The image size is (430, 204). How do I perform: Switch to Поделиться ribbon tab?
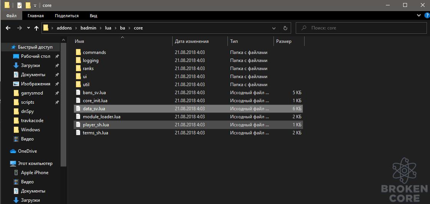coord(67,16)
